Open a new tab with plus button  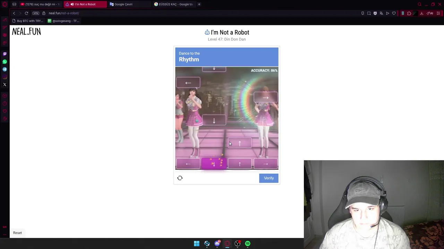point(199,4)
